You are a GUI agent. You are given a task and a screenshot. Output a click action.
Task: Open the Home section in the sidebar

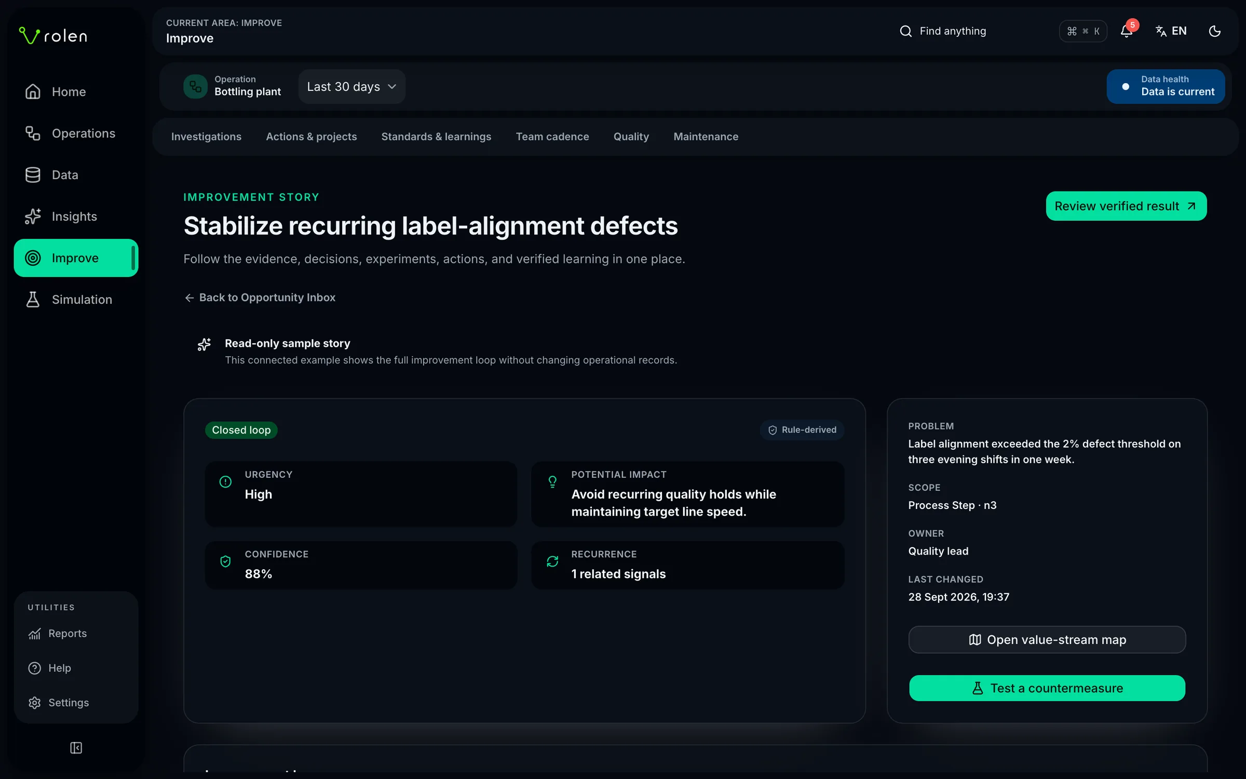tap(76, 92)
